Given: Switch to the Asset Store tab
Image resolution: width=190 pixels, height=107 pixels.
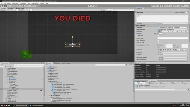Looking at the screenshot, I should [x=20, y=8].
